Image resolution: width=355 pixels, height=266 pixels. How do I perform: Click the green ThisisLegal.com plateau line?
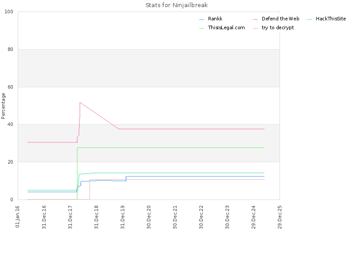point(171,148)
